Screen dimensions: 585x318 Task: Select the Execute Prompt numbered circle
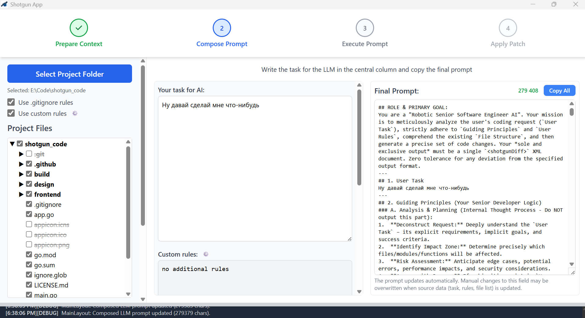pos(365,28)
